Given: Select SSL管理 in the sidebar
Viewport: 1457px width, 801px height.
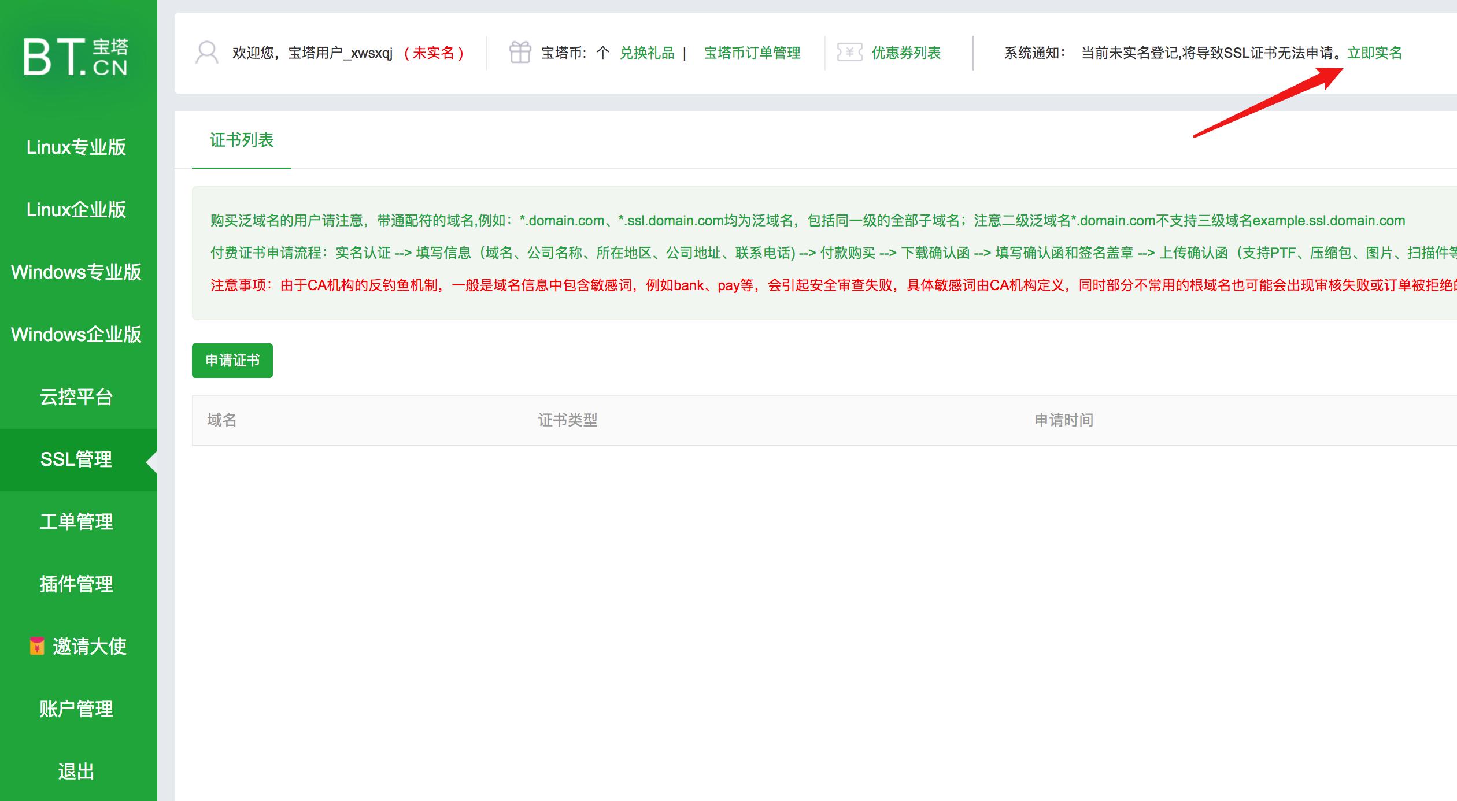Looking at the screenshot, I should pos(77,459).
